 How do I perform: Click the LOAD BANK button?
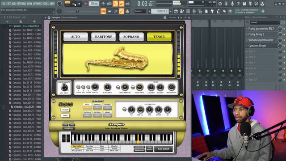pos(139,147)
